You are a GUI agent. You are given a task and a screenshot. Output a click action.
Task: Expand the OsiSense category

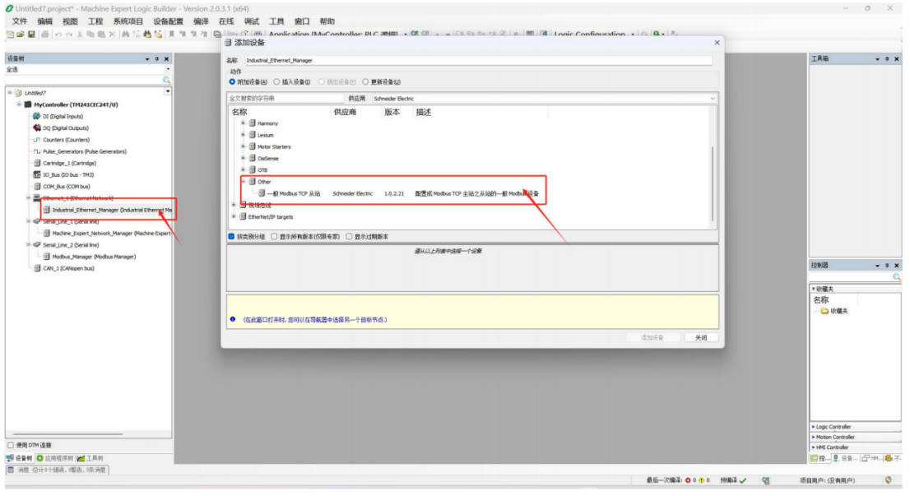click(x=244, y=158)
